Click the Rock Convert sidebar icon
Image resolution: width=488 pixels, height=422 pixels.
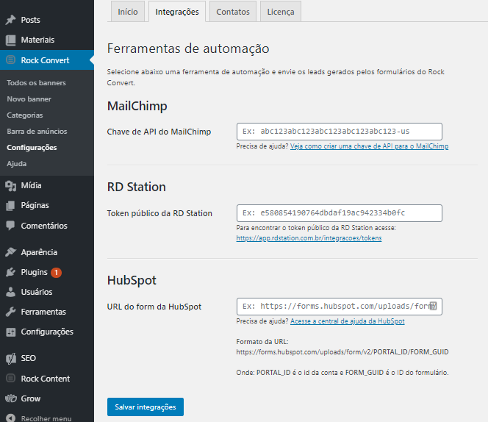pos(10,60)
